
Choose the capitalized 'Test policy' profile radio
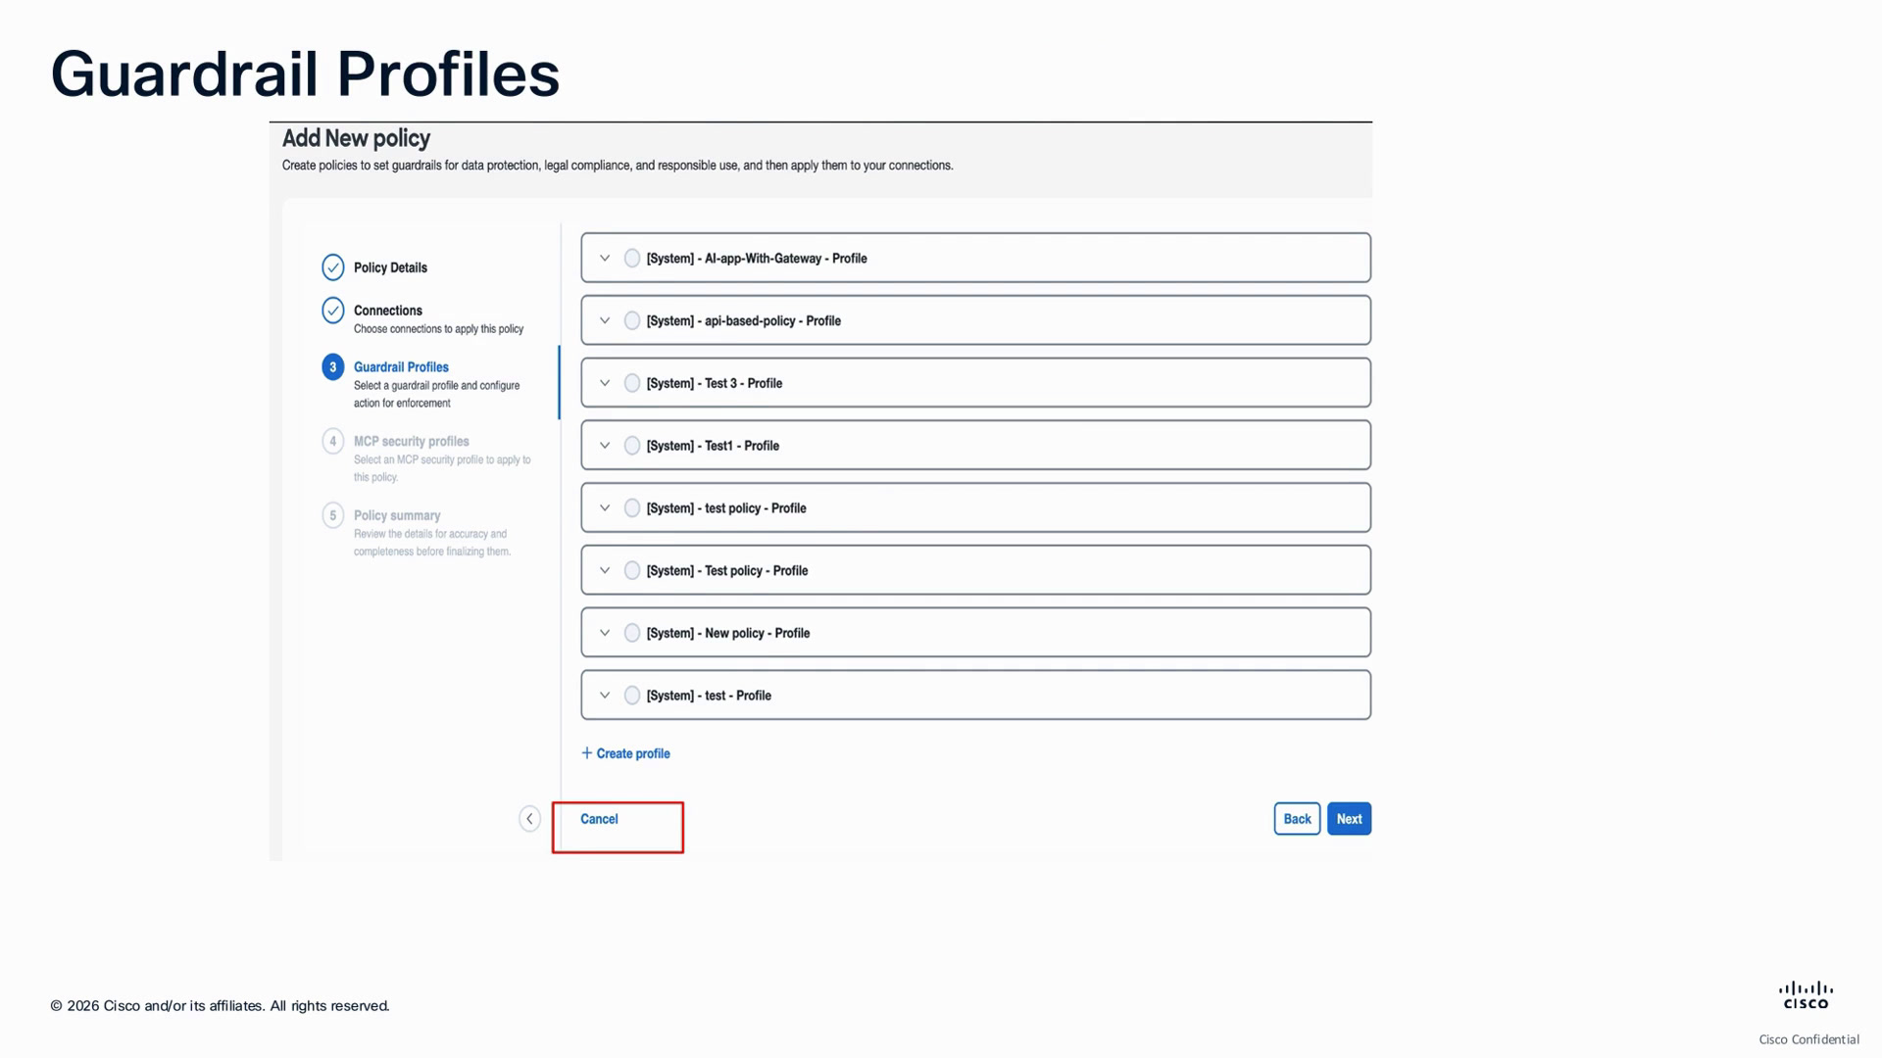point(632,570)
